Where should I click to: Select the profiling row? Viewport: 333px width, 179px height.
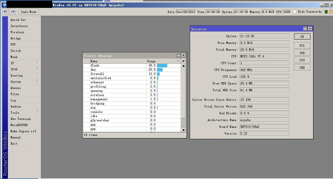(132, 86)
